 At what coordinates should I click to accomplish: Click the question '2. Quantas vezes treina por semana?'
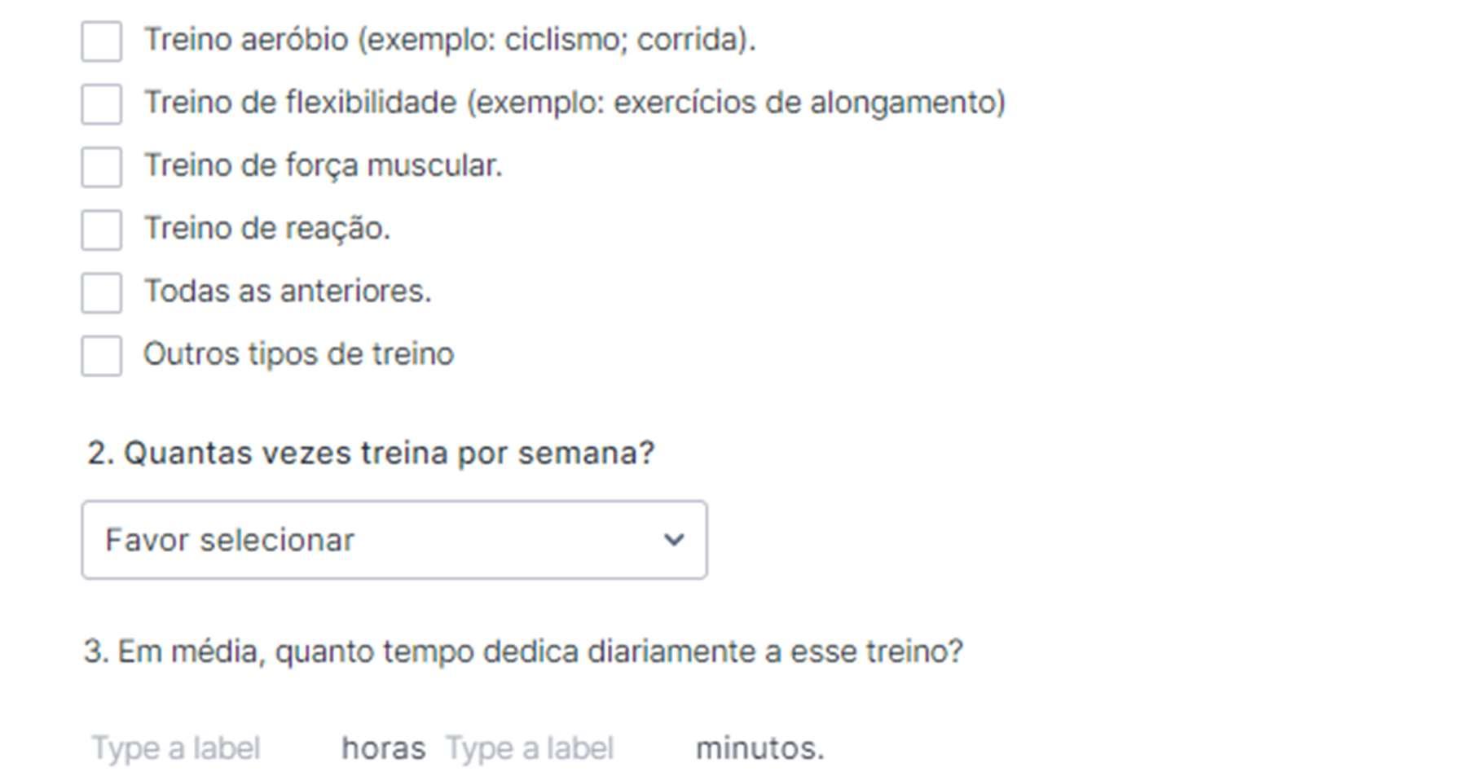pos(371,453)
